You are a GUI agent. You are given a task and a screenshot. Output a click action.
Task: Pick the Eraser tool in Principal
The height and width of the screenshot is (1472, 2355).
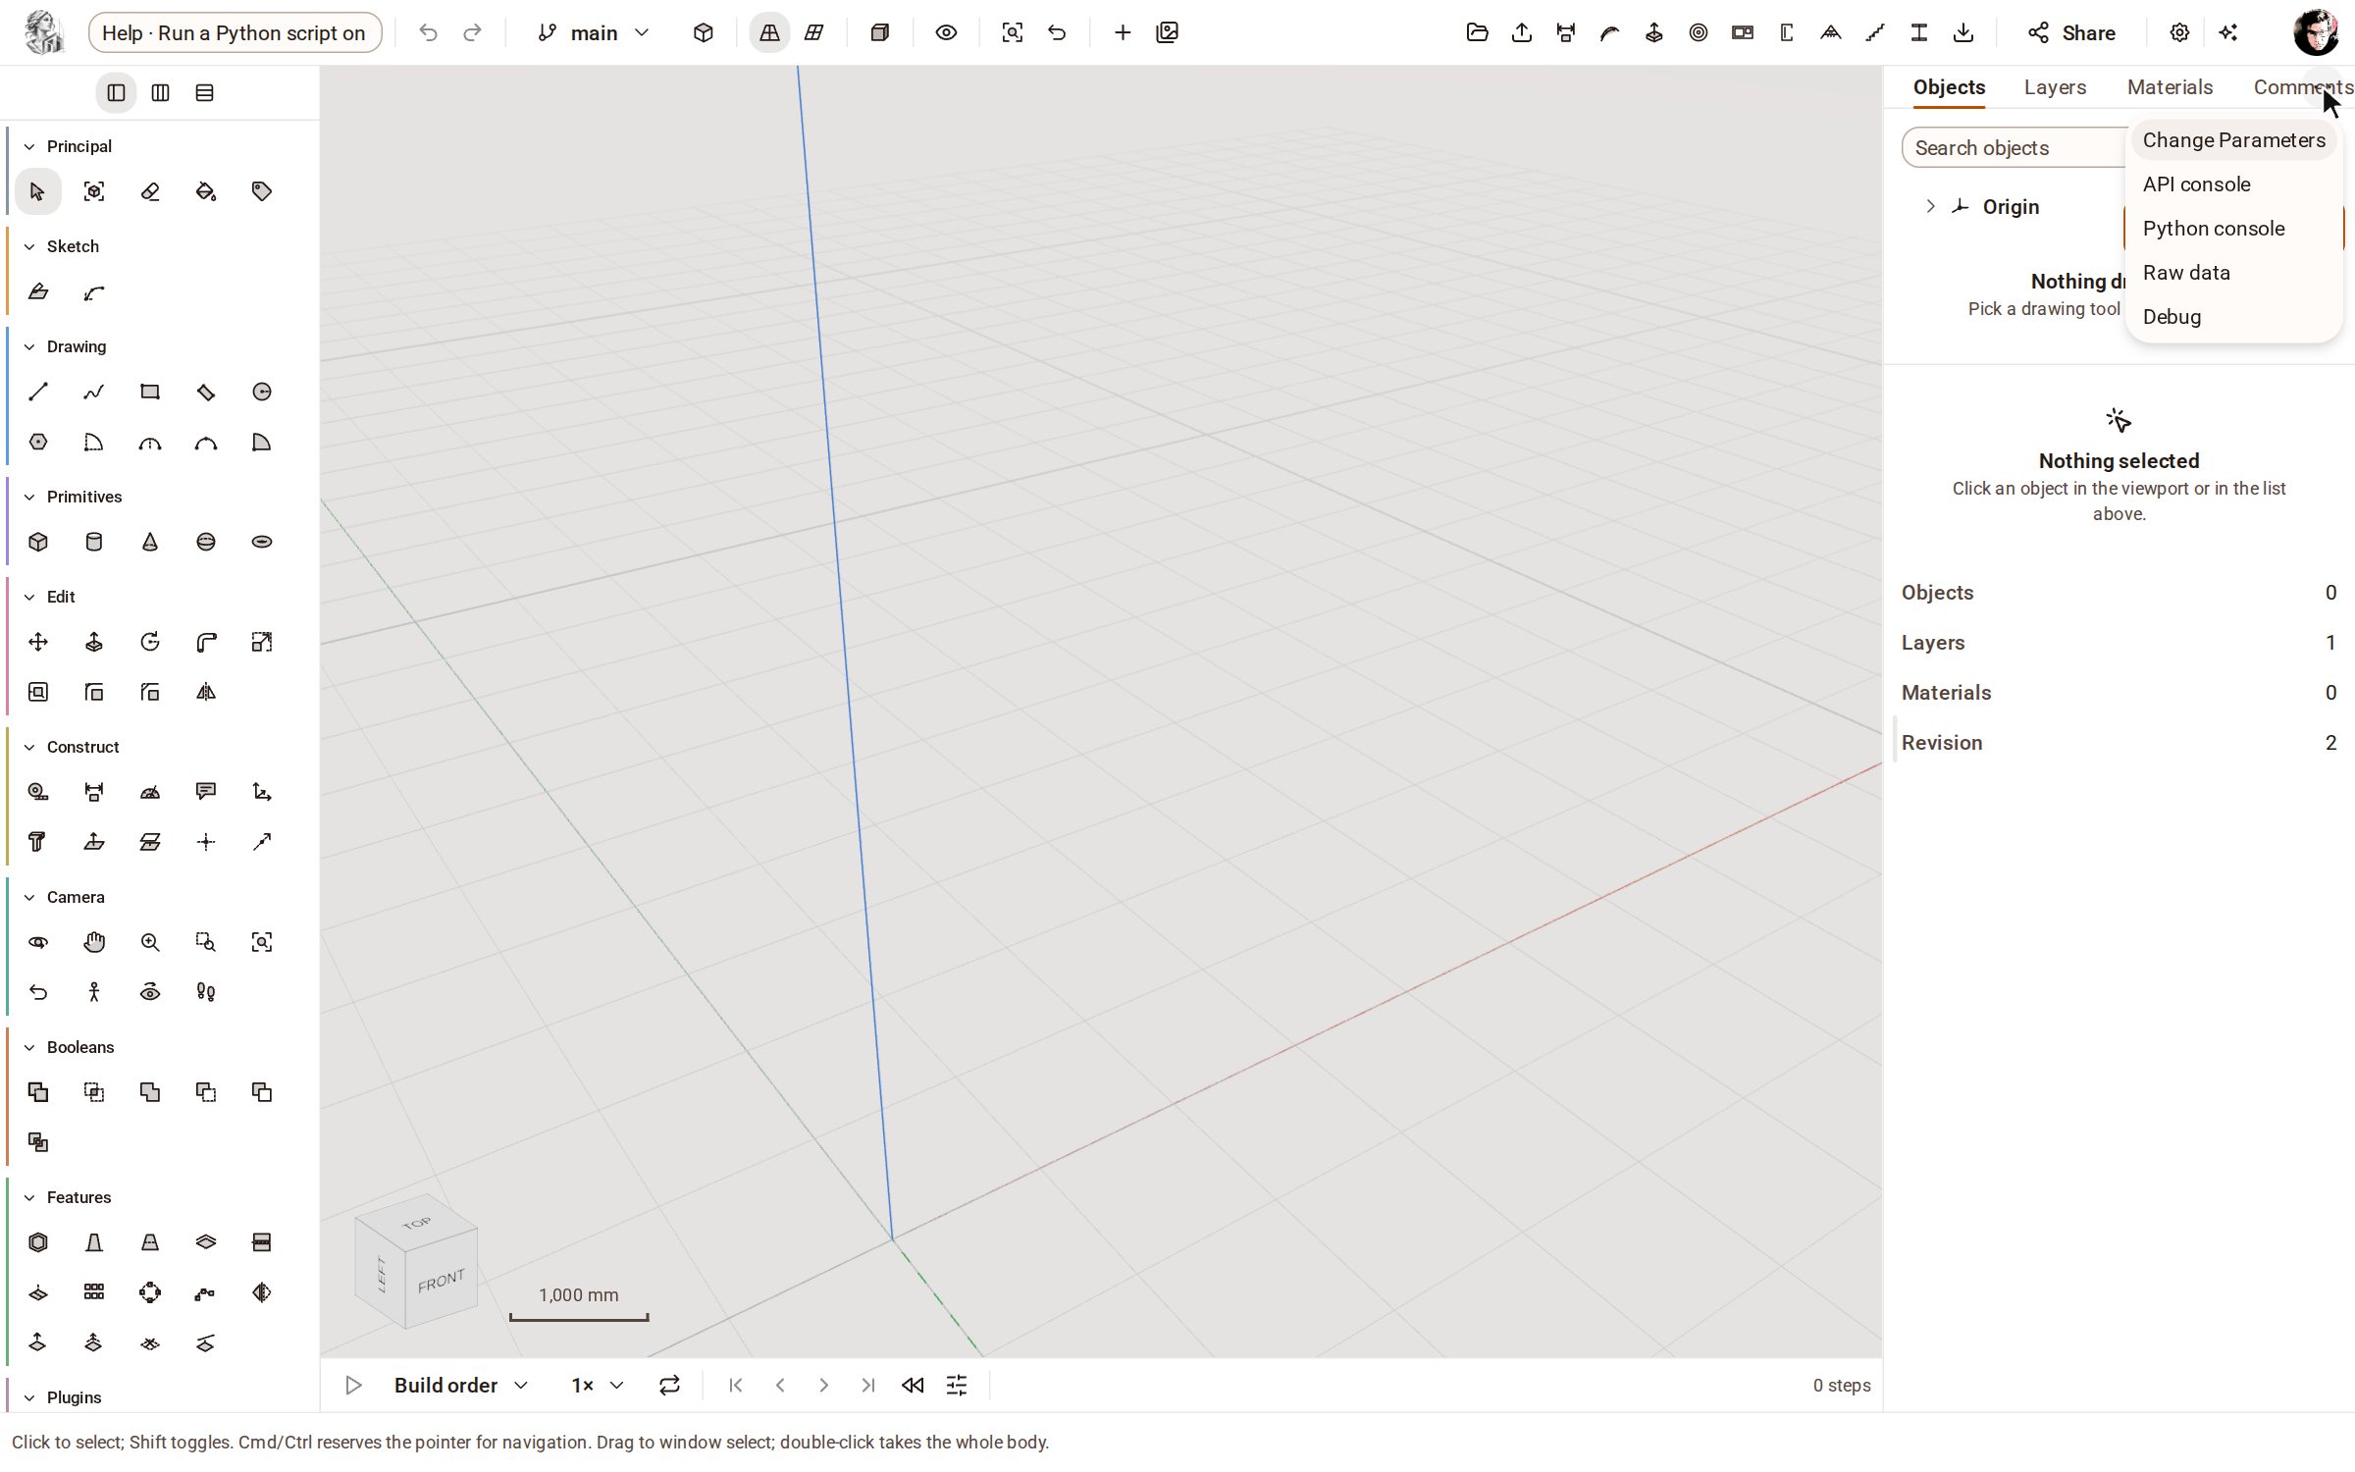(x=150, y=191)
